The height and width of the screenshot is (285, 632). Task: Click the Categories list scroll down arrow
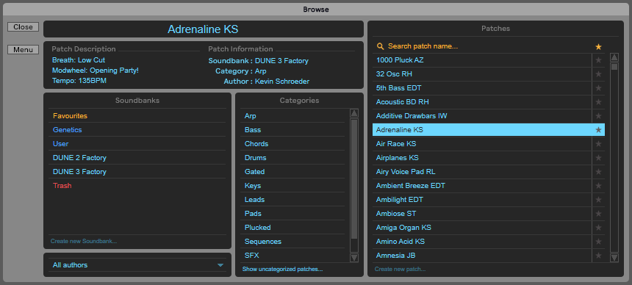click(x=354, y=258)
